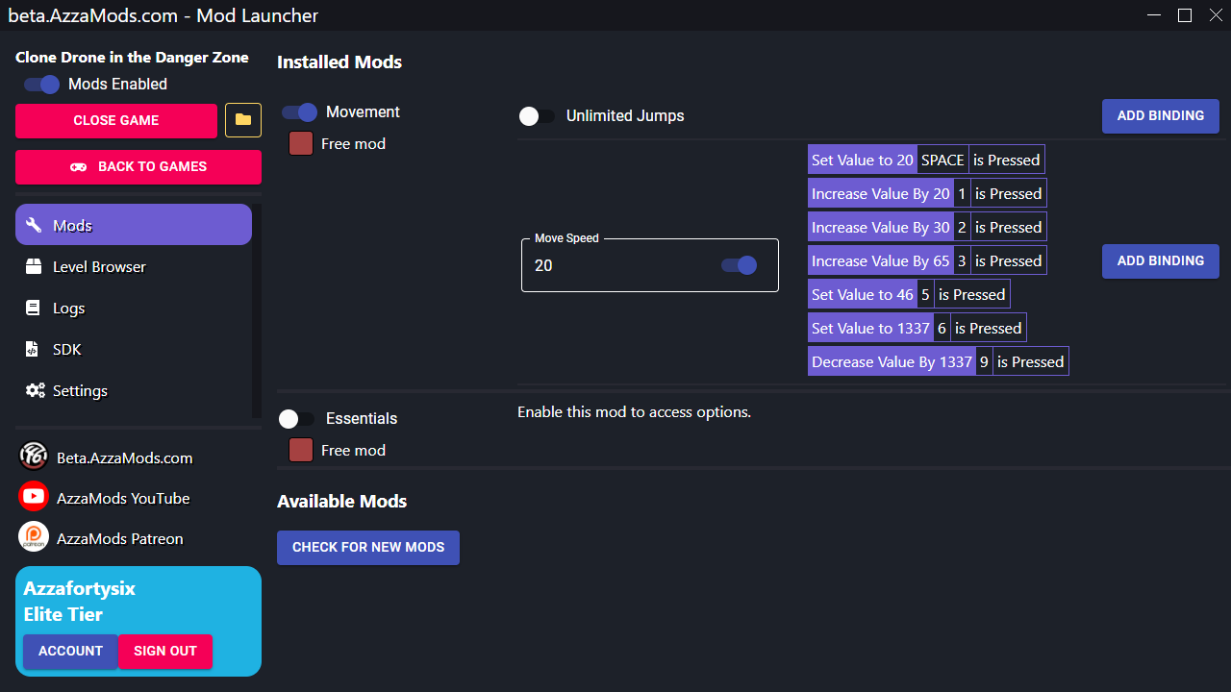Open the game folder icon button
Screen dimensions: 1231x692
click(x=243, y=120)
